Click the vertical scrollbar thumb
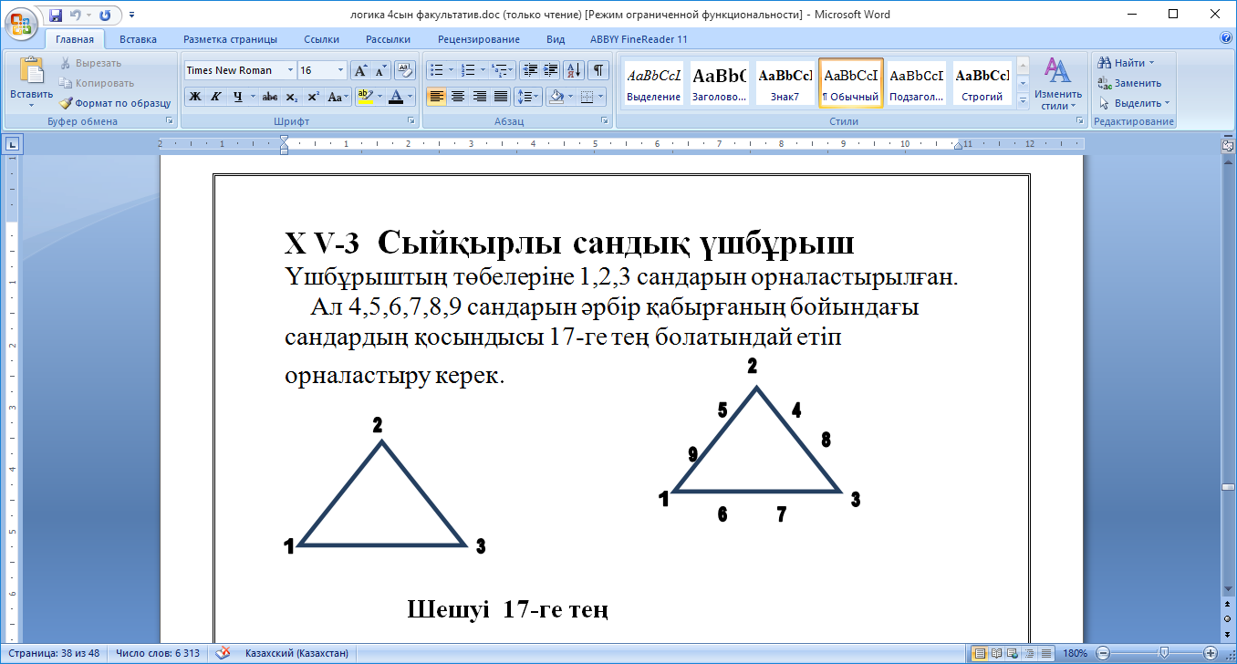 1227,488
